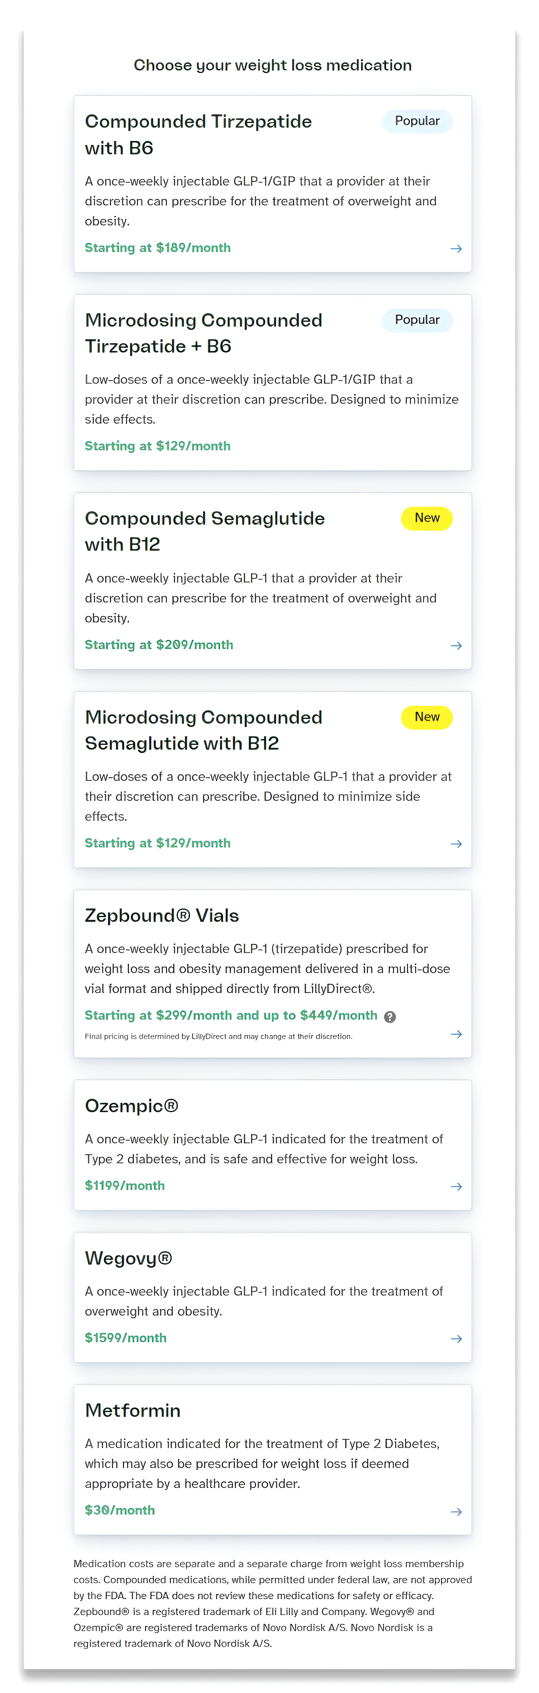
Task: Open the help tooltip icon next to Zepbound pricing
Action: click(389, 1016)
